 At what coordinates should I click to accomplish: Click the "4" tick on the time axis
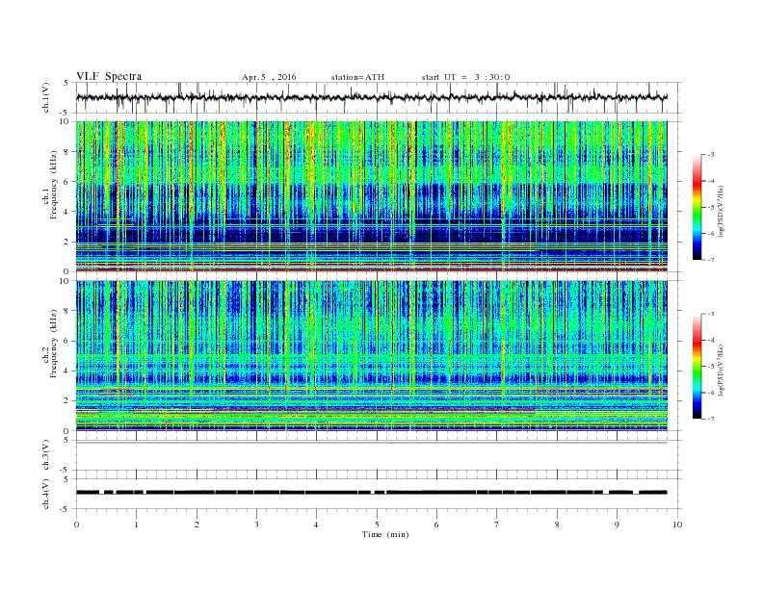(x=316, y=525)
